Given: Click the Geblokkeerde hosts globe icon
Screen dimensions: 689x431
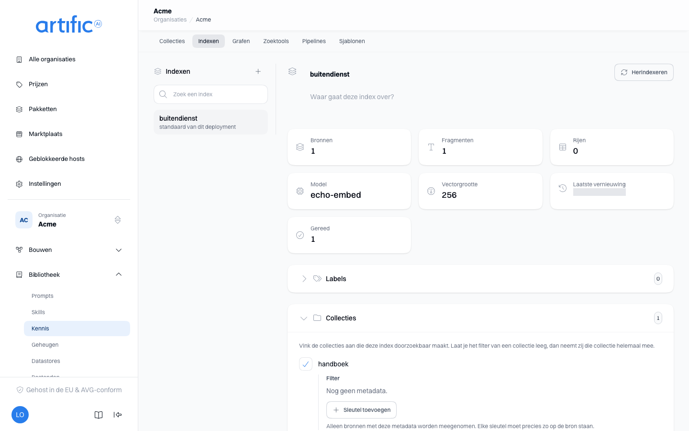Looking at the screenshot, I should pyautogui.click(x=19, y=159).
